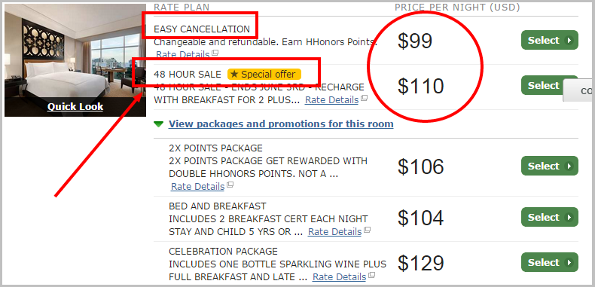Select the $129 Celebration Package
This screenshot has height=287, width=595.
[x=550, y=262]
